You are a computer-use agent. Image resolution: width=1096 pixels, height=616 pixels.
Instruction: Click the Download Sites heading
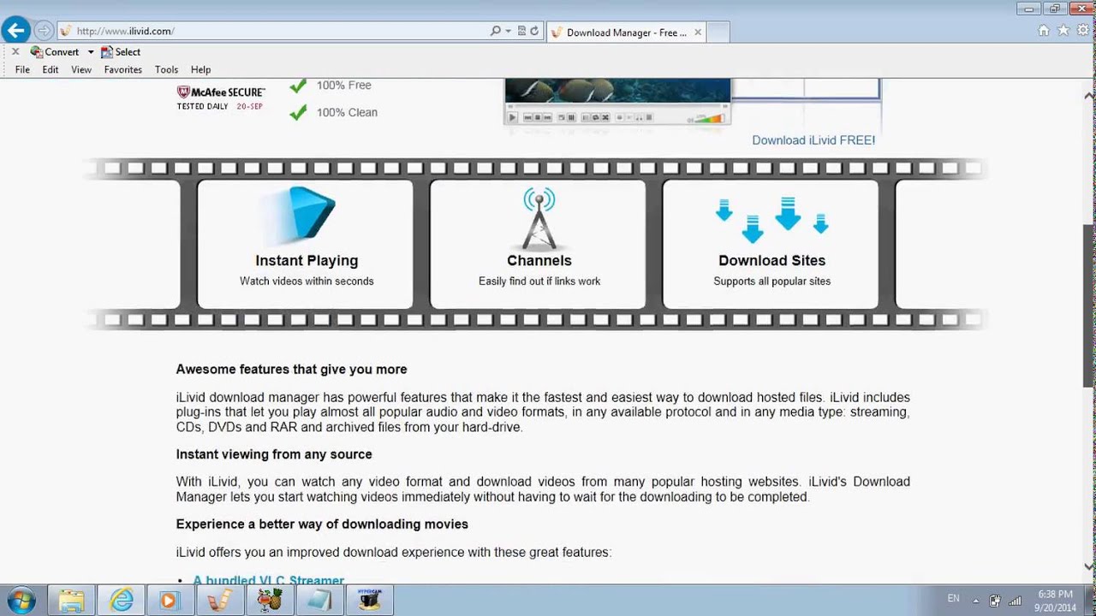tap(772, 261)
